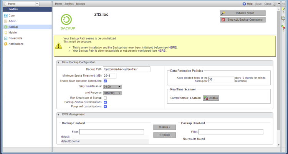This screenshot has height=154, width=288.
Task: Open the Daily Smartscan time dropdown
Action: click(x=112, y=87)
